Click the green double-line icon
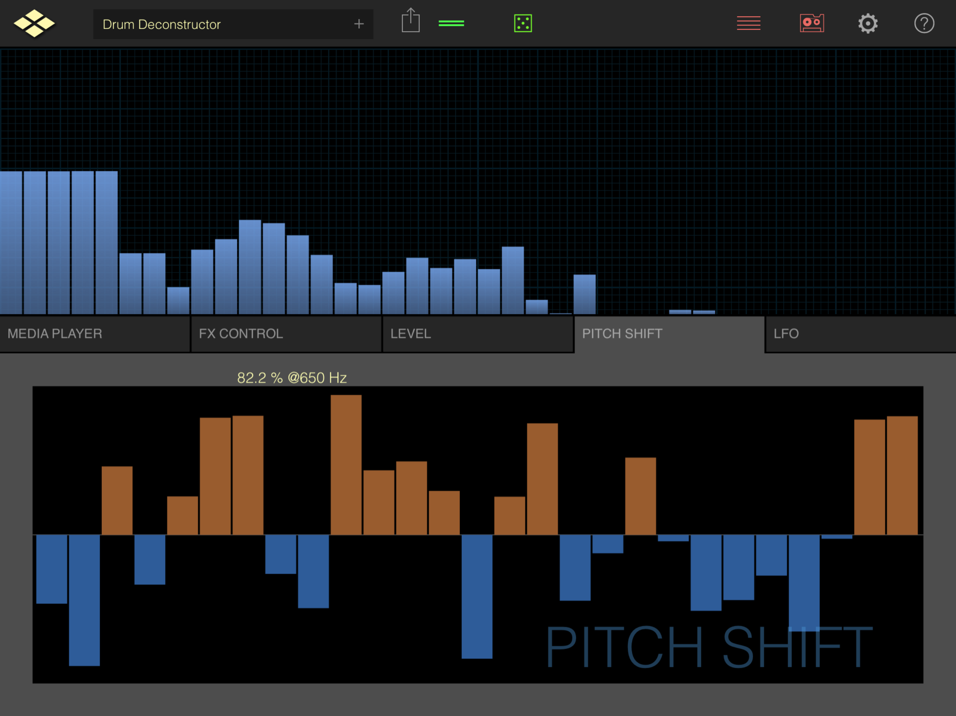This screenshot has height=716, width=956. pos(451,23)
